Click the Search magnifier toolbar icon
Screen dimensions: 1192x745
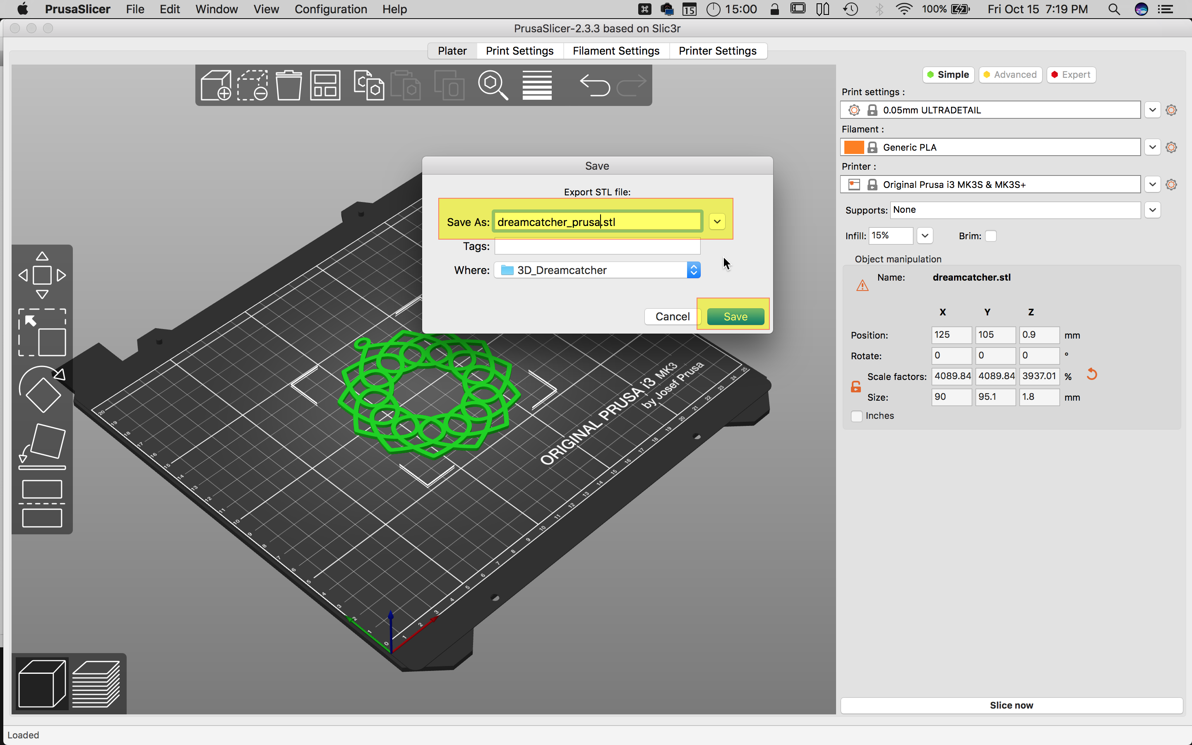coord(493,85)
